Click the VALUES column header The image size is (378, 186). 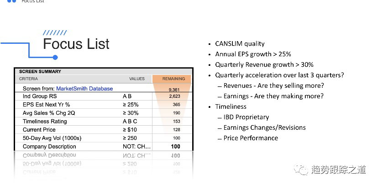click(x=136, y=79)
